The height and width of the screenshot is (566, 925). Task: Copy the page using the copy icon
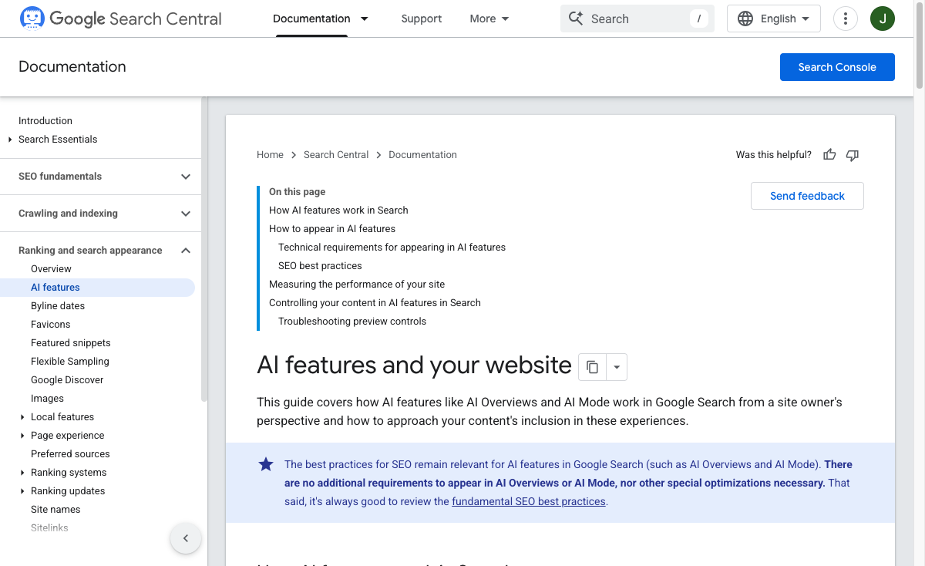592,367
